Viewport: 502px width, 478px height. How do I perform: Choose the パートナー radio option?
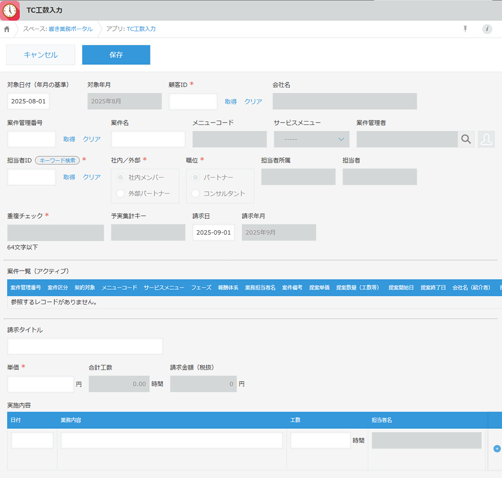coord(196,178)
